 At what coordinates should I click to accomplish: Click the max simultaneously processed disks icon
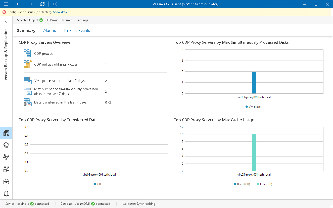[x=27, y=91]
